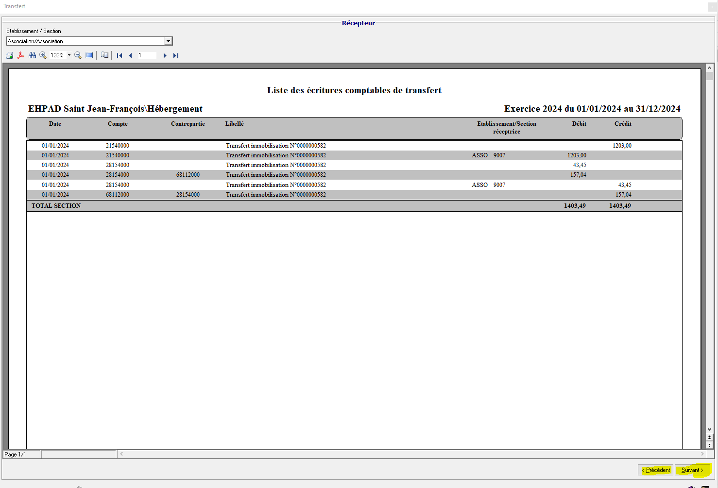
Task: Open the binoculars search tool
Action: 32,55
